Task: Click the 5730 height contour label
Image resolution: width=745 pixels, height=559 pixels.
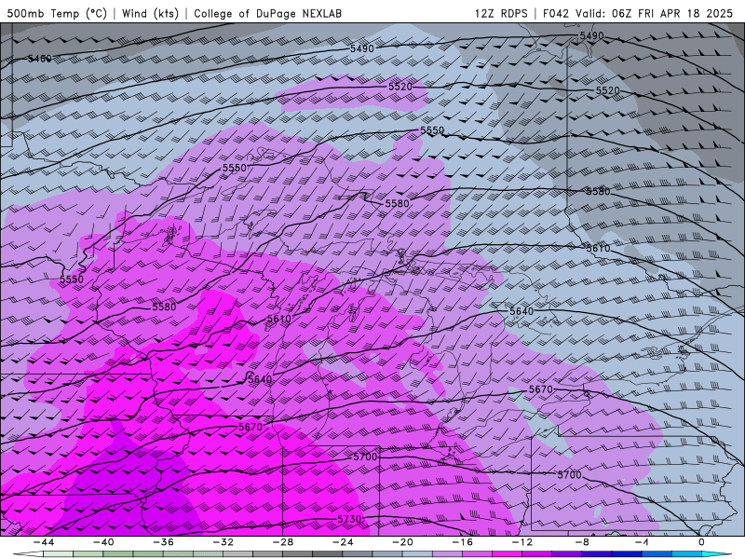Action: coord(349,519)
